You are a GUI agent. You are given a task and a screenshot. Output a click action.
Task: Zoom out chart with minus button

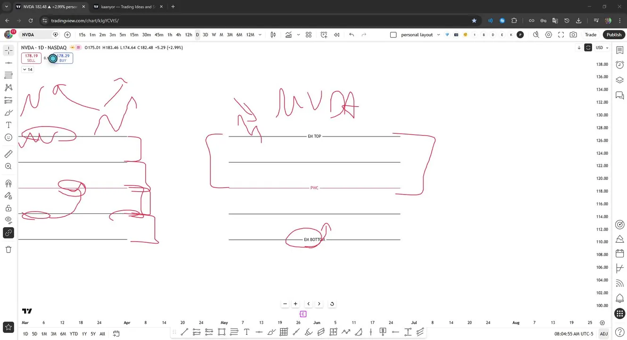(x=285, y=304)
